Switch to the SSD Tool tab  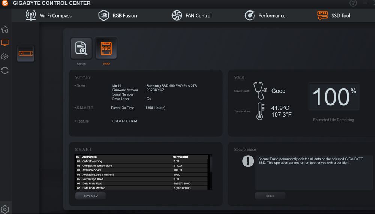tap(334, 15)
